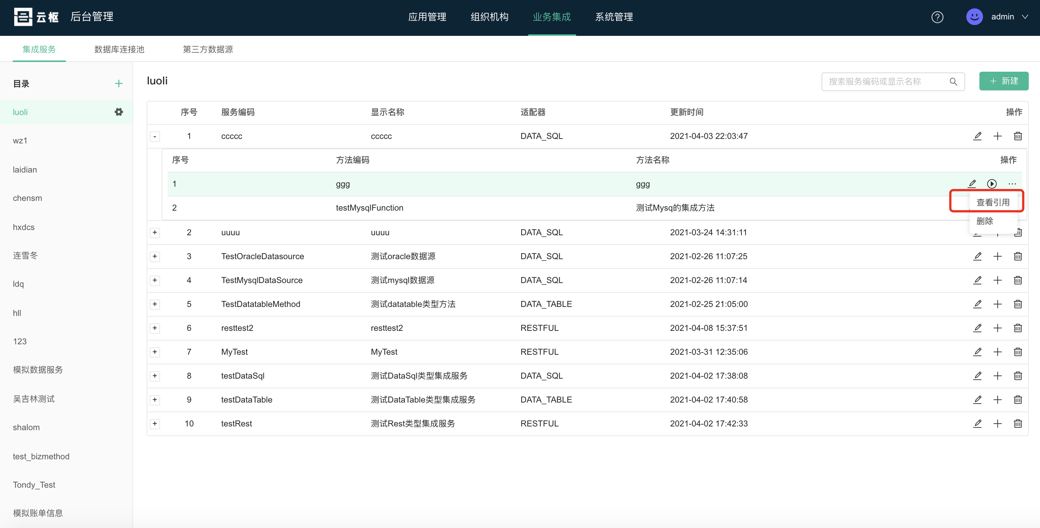This screenshot has height=528, width=1040.
Task: Expand the testRest row
Action: point(155,423)
